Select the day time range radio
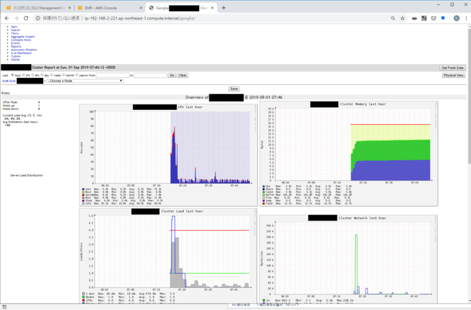The image size is (471, 310). pyautogui.click(x=42, y=75)
